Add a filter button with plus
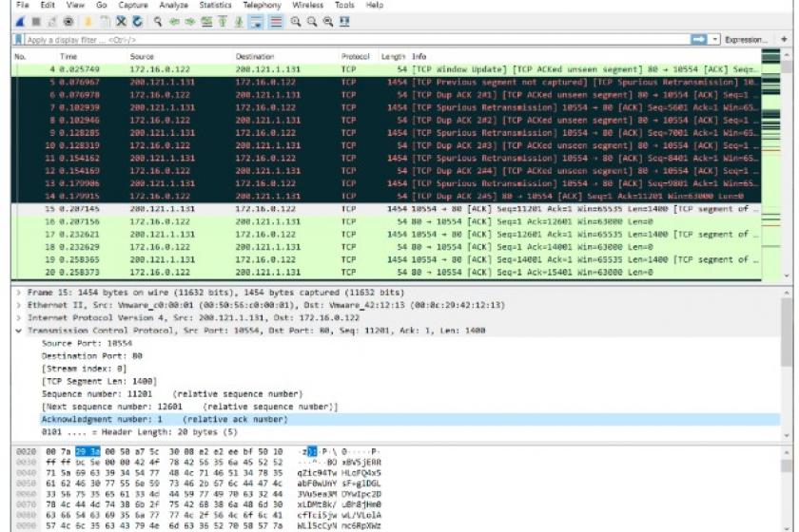Screen dimensions: 799x532 784,39
